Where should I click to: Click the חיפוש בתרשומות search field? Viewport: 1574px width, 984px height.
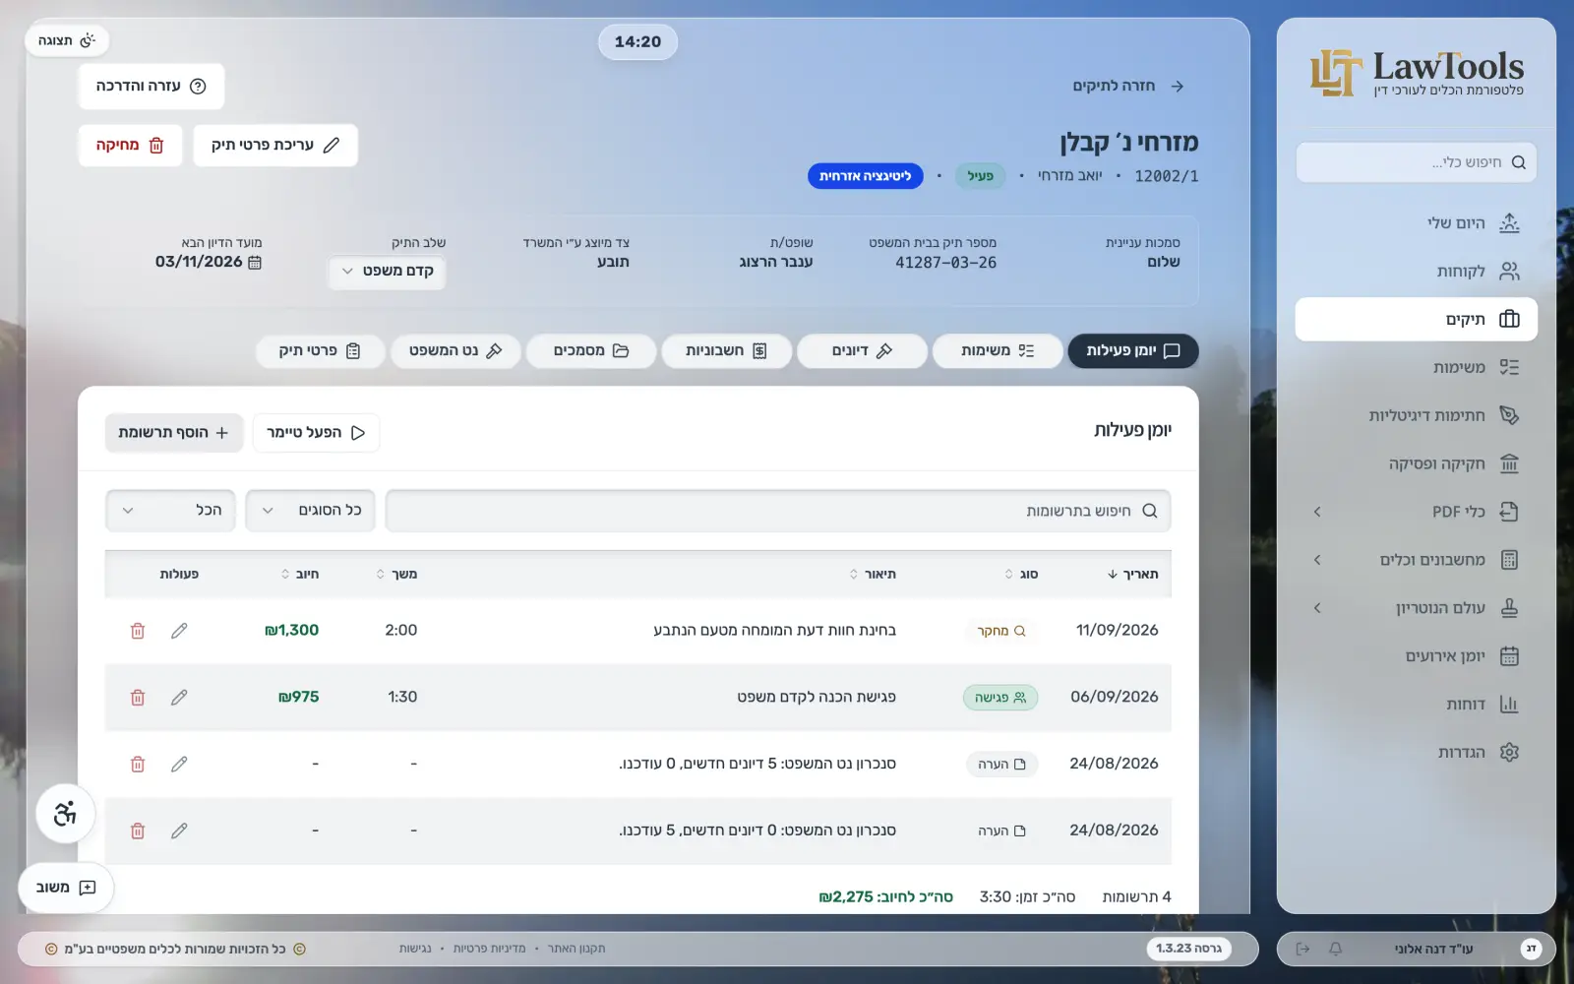[x=778, y=511]
